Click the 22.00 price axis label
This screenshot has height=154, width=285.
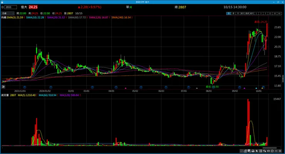(277, 37)
